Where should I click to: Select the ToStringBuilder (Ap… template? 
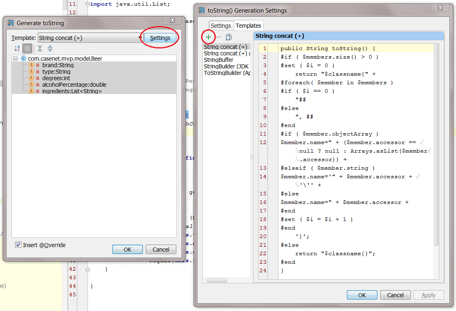[x=226, y=73]
